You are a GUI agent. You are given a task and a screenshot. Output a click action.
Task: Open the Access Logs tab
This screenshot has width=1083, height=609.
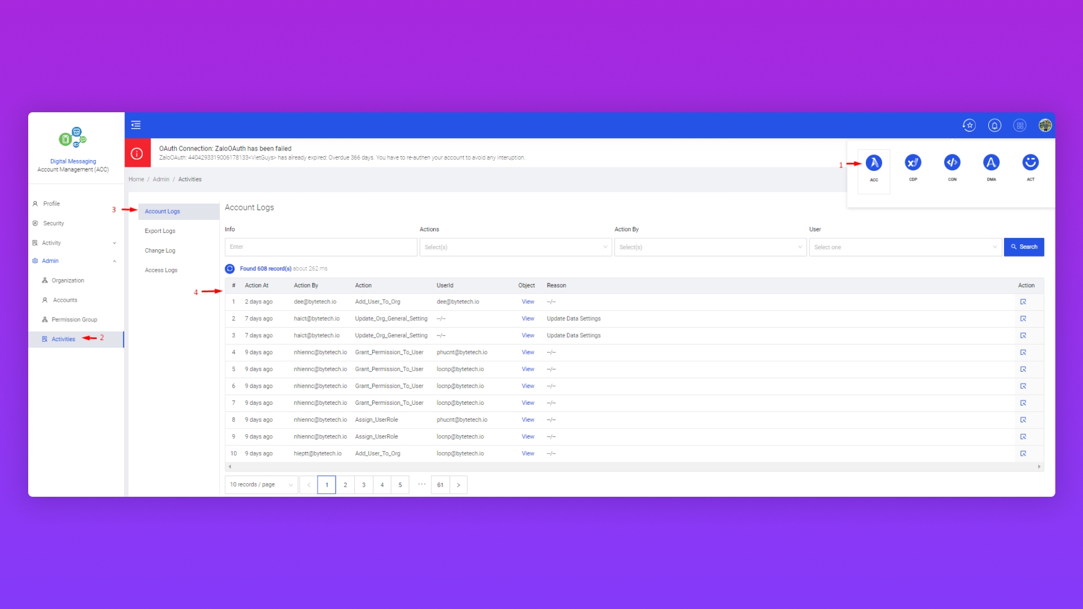coord(161,270)
